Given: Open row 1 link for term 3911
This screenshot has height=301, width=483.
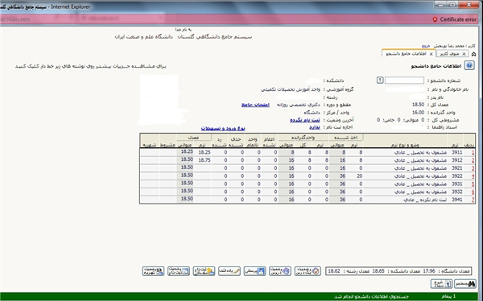Looking at the screenshot, I should click(473, 153).
